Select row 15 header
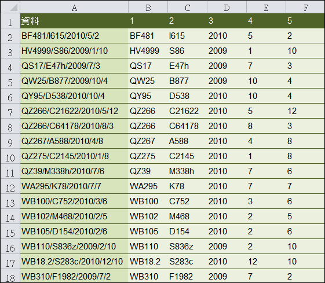 point(10,231)
